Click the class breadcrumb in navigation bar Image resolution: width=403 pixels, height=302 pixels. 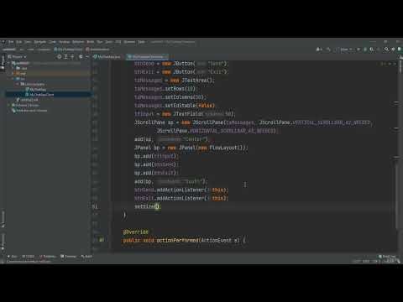pos(68,49)
